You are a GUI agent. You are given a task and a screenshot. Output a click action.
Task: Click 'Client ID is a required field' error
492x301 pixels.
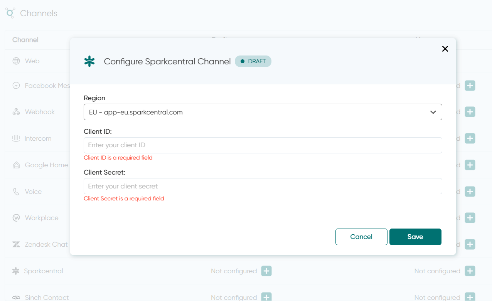(118, 158)
